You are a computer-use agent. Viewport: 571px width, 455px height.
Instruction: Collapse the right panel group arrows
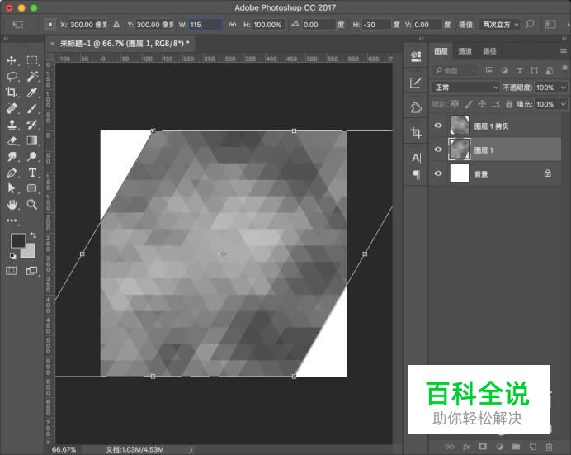pyautogui.click(x=564, y=38)
